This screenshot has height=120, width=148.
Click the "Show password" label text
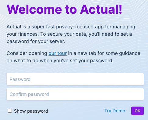(31, 111)
